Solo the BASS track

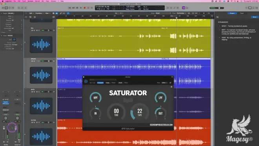pos(35,92)
